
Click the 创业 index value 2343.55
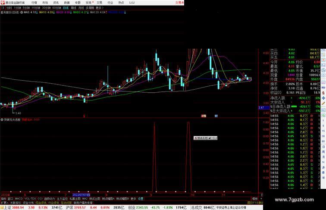(x=142, y=207)
